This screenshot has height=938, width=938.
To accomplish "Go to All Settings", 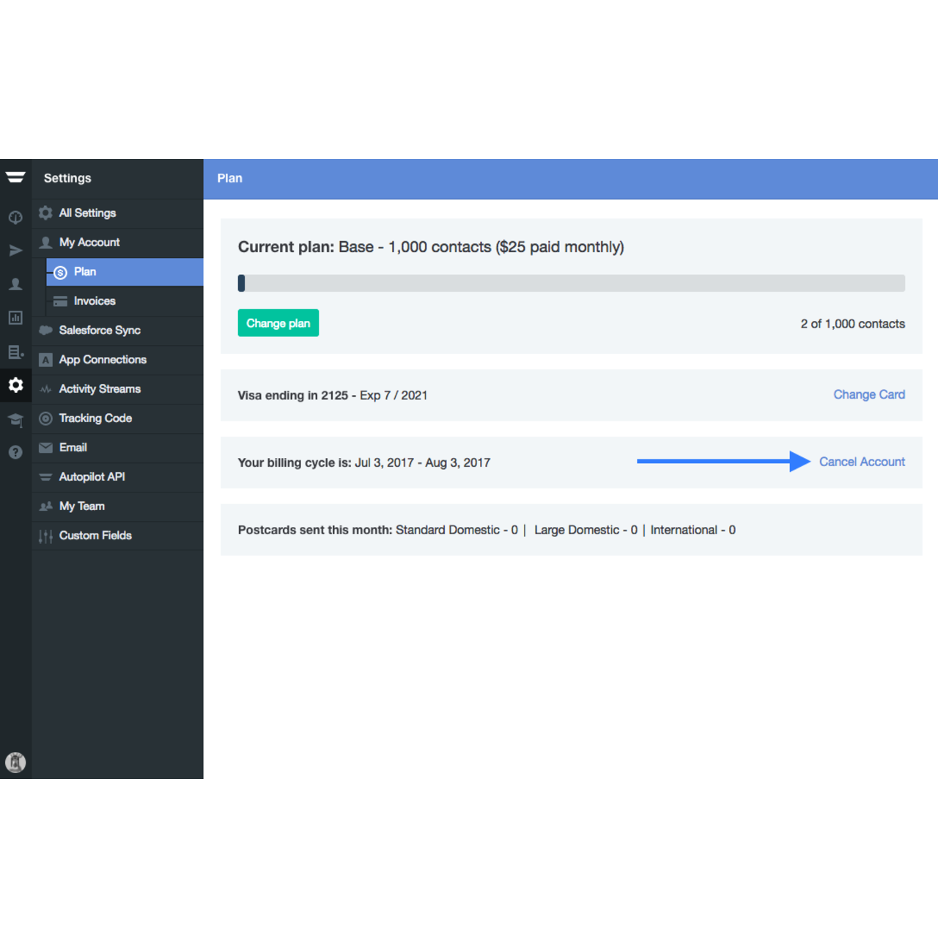I will pyautogui.click(x=87, y=213).
